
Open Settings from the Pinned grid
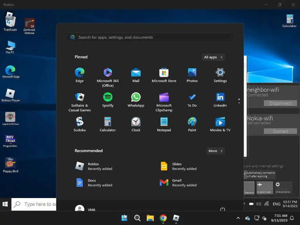pos(220,75)
